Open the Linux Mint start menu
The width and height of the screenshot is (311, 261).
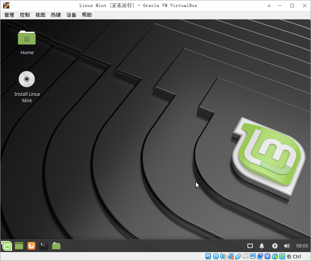click(6, 245)
